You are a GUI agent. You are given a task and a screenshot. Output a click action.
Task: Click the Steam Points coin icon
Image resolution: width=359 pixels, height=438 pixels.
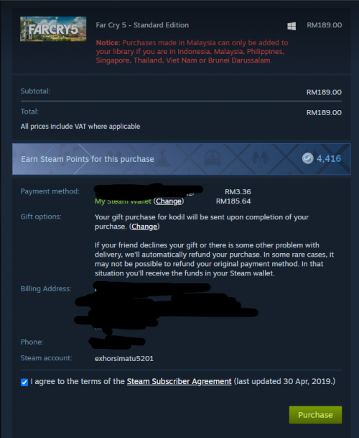click(308, 158)
